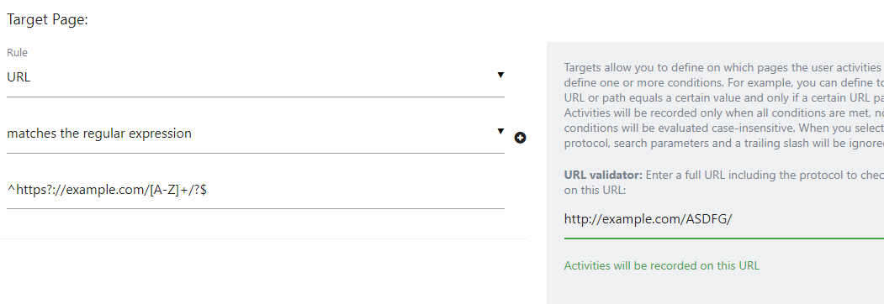This screenshot has width=884, height=304.
Task: Click the "Target Page:" heading
Action: (x=47, y=19)
